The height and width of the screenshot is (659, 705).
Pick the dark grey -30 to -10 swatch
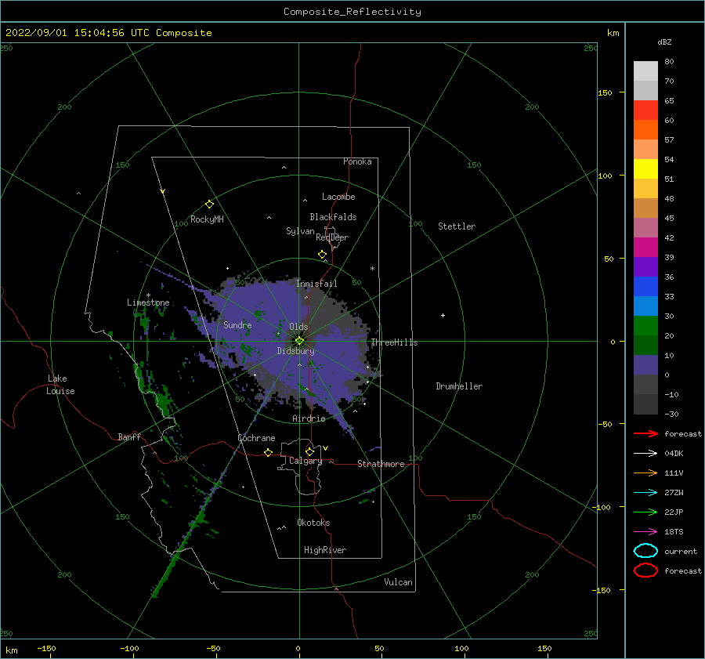(645, 404)
